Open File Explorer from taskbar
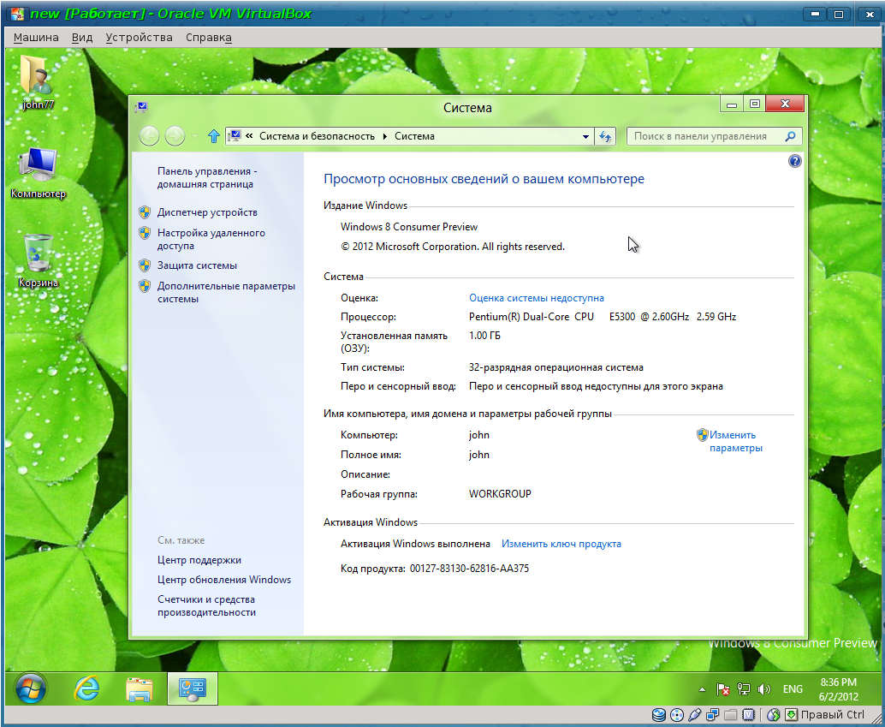The height and width of the screenshot is (727, 885). coord(139,689)
